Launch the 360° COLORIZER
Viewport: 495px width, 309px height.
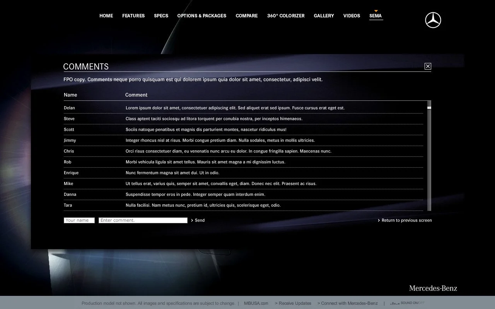coord(286,16)
